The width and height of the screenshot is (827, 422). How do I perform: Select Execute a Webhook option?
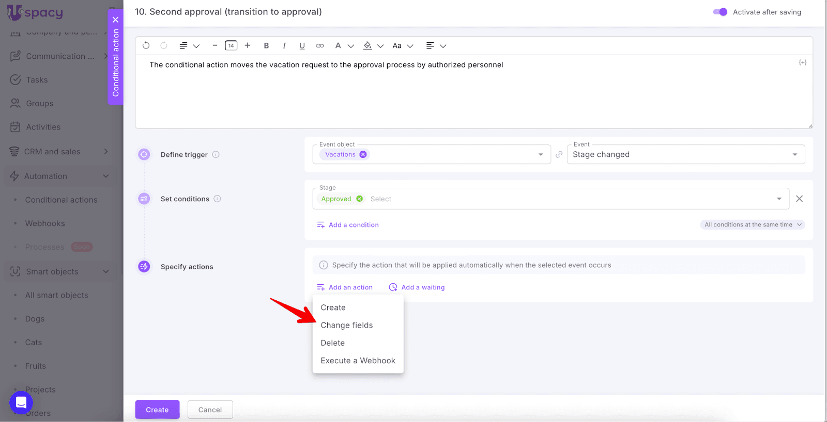358,361
